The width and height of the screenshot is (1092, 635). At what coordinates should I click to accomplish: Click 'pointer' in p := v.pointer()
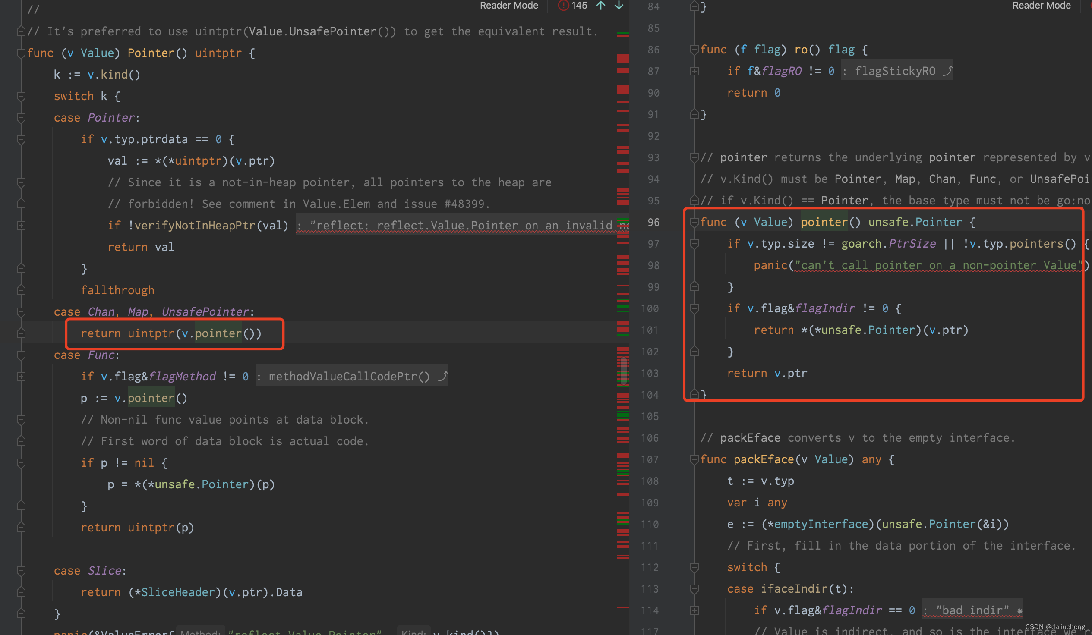pyautogui.click(x=151, y=398)
